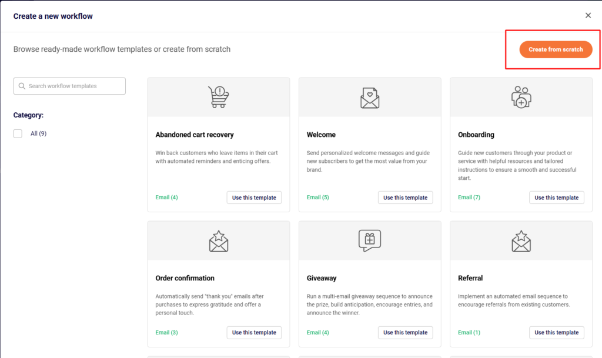Click the Welcome envelope heart icon
Image resolution: width=602 pixels, height=358 pixels.
(x=370, y=98)
